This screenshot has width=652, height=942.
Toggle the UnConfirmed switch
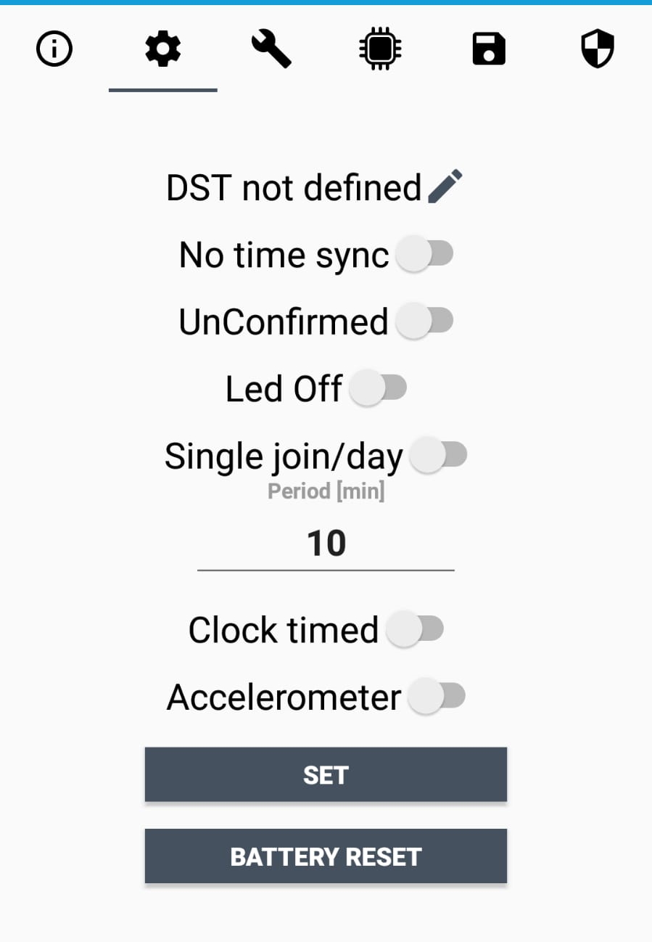[424, 321]
